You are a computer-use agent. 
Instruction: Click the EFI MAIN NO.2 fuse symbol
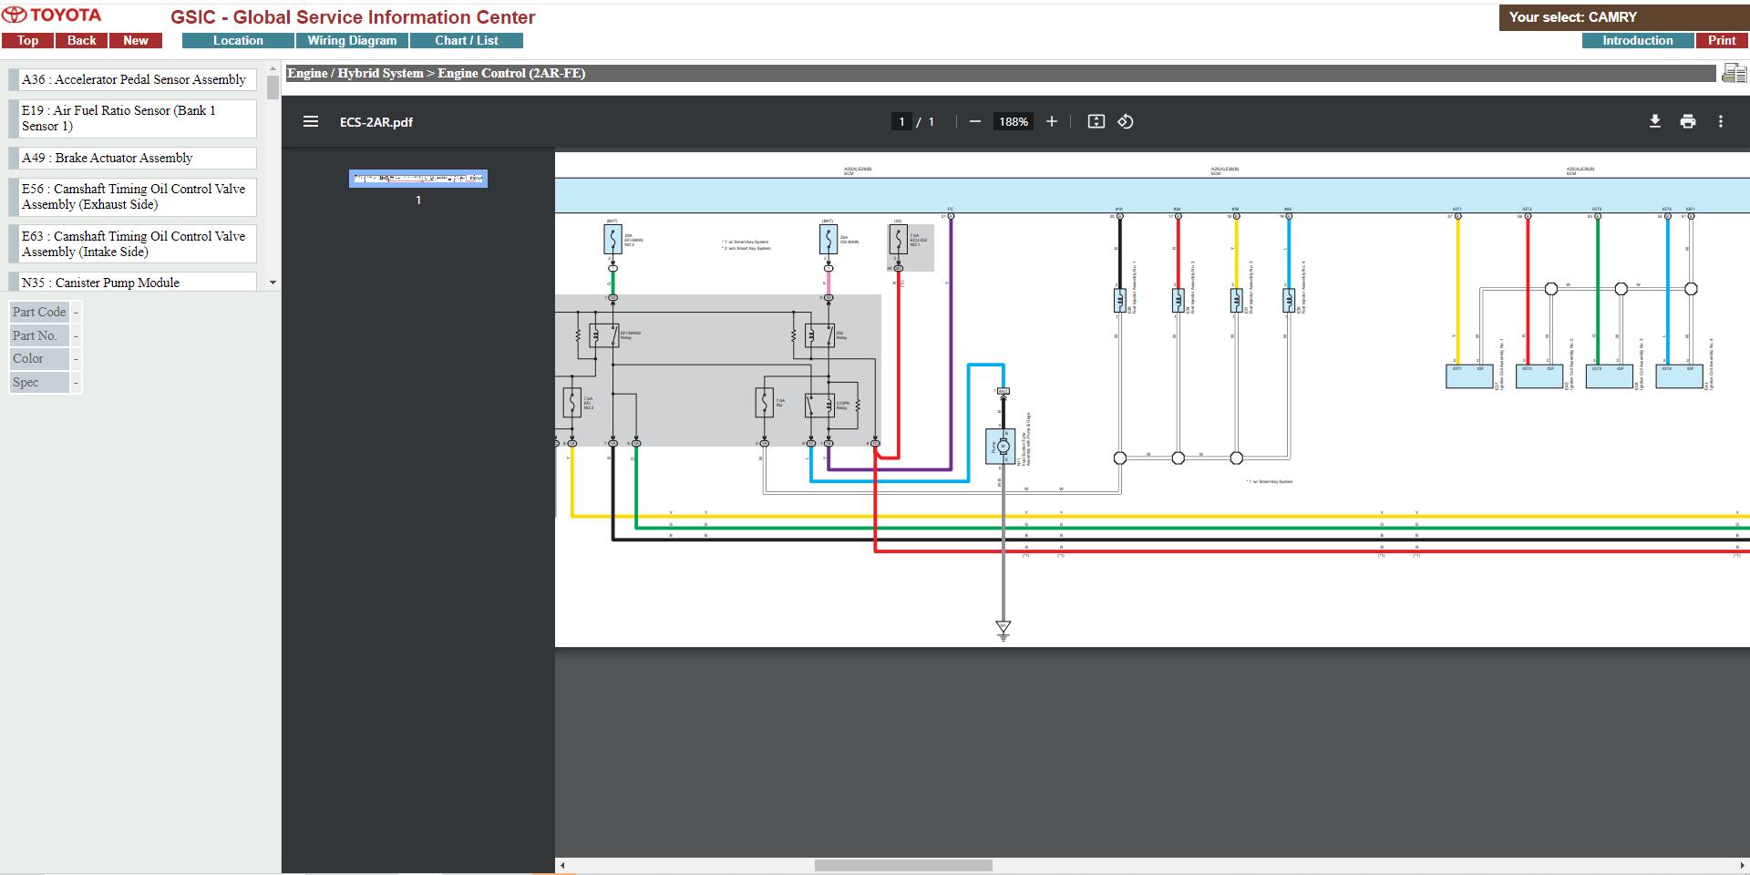[612, 240]
